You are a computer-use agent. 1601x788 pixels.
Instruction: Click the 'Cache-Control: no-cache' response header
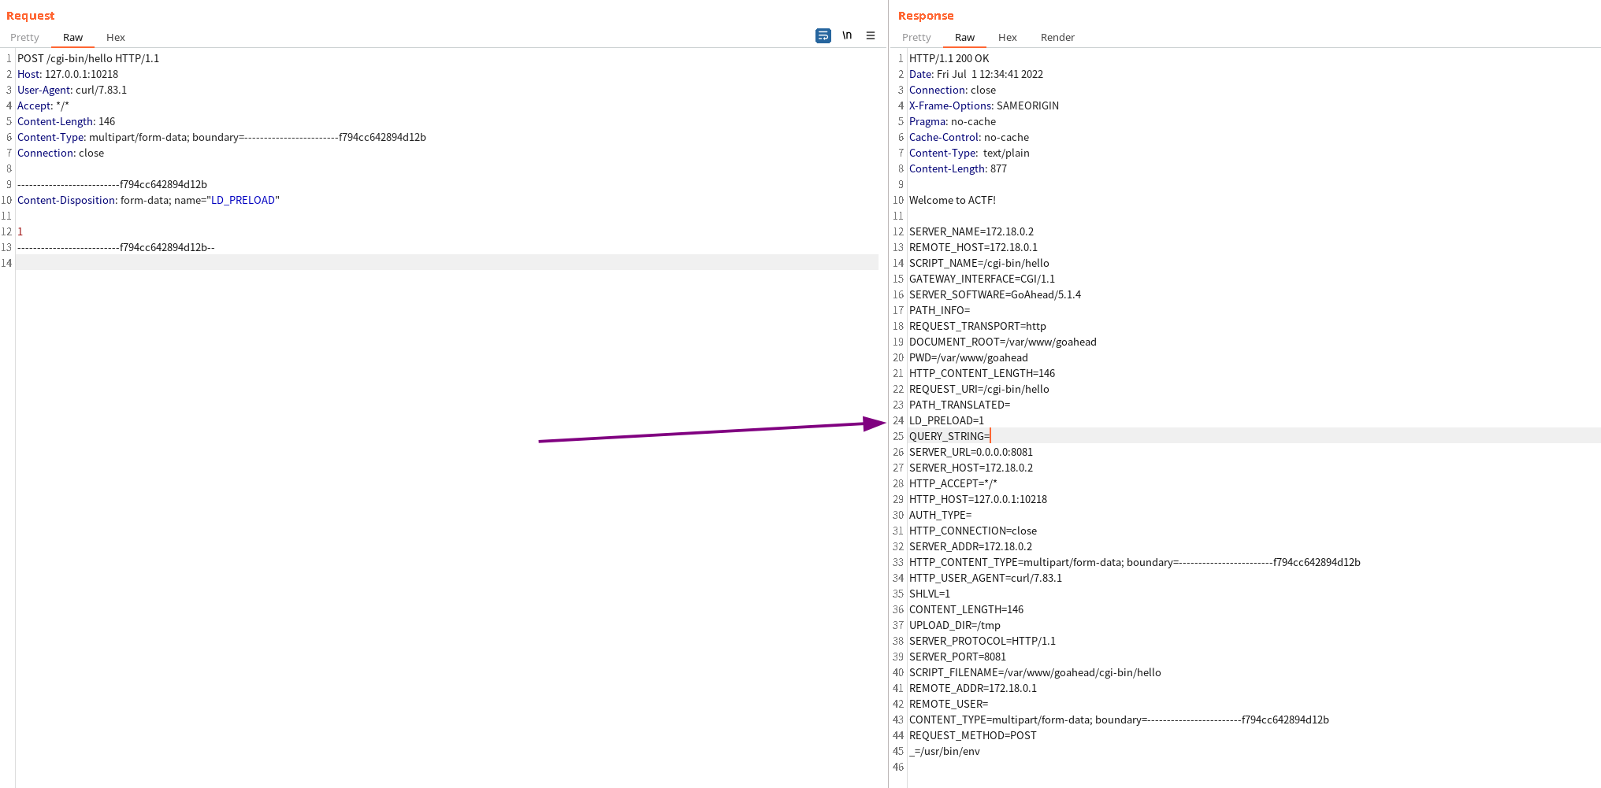969,137
